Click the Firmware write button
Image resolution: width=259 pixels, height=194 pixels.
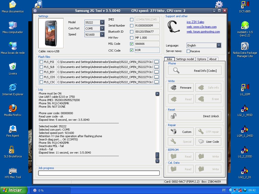point(181,88)
